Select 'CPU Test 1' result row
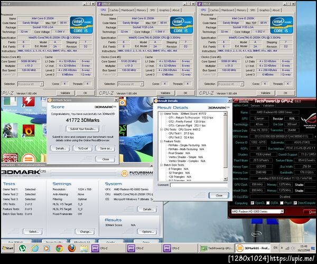This screenshot has height=264, width=317. tap(181, 133)
